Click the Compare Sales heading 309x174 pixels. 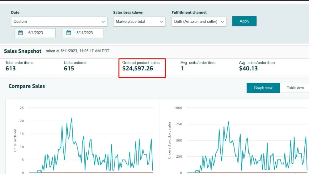(x=27, y=86)
